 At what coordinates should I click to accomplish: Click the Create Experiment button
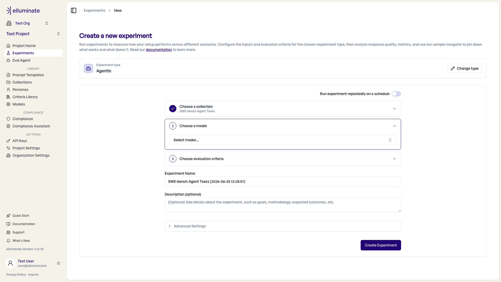tap(381, 245)
